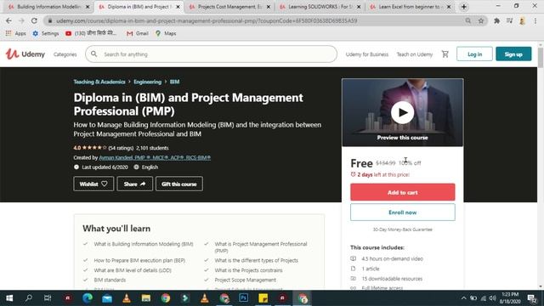The height and width of the screenshot is (306, 544).
Task: Open the instructor Ayman Kandeel profile link
Action: tap(155, 157)
